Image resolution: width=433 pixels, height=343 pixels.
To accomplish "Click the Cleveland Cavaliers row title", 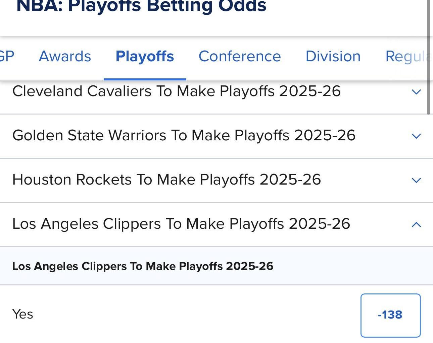I will pyautogui.click(x=177, y=91).
